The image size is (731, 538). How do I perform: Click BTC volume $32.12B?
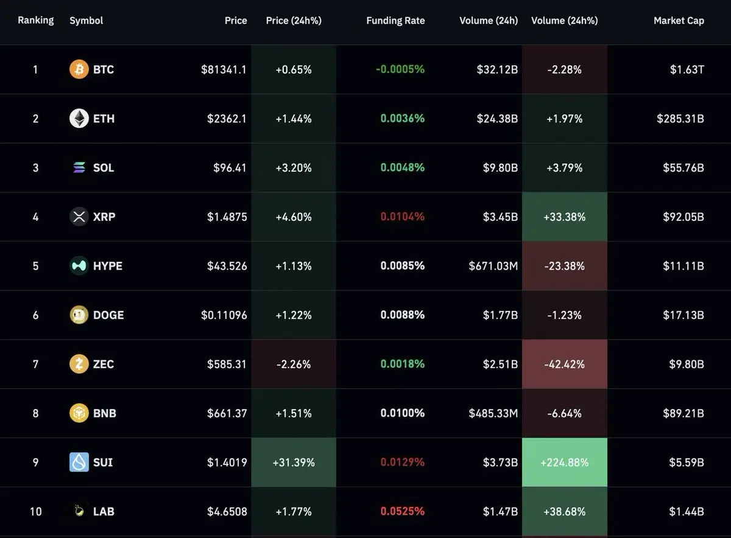[498, 69]
